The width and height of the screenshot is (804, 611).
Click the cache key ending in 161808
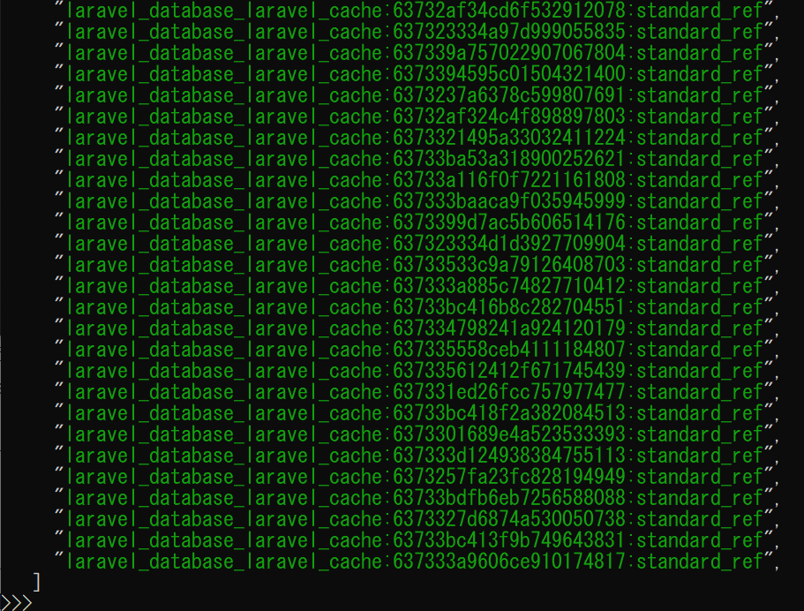tap(414, 180)
